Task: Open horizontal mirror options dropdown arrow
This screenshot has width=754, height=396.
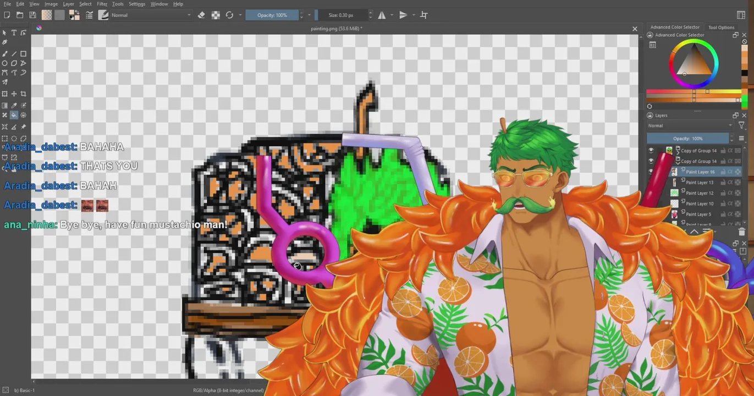Action: [x=391, y=15]
